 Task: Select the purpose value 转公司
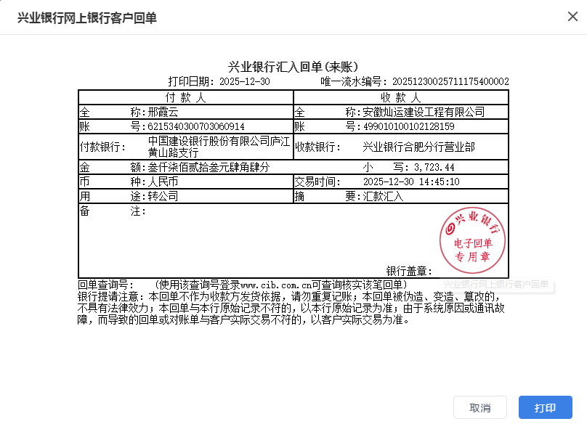163,196
